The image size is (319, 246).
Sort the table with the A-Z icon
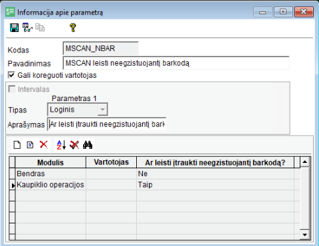coord(61,145)
